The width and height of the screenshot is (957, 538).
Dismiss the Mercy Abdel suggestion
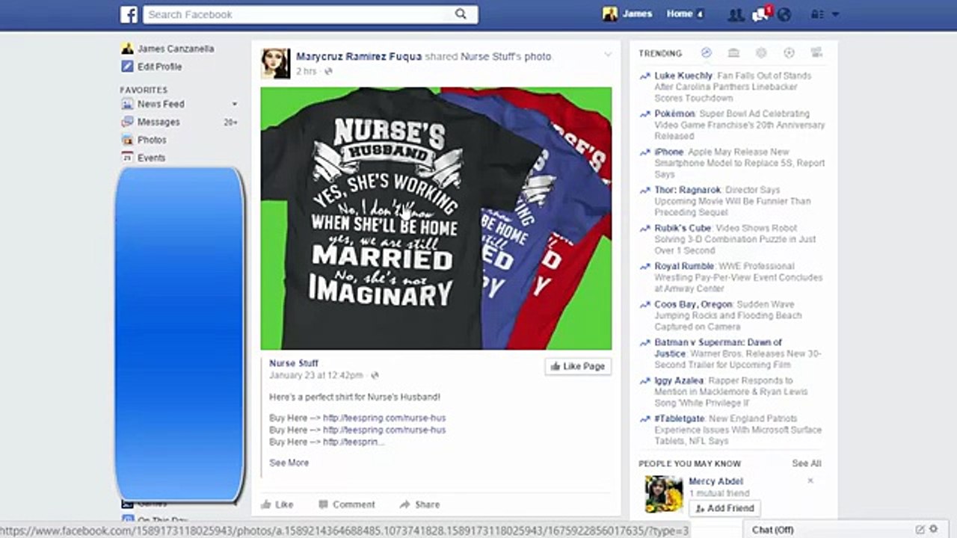[810, 481]
